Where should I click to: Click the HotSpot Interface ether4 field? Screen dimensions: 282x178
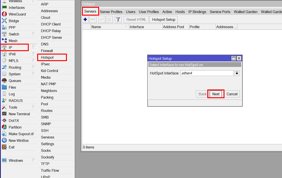[x=207, y=73]
